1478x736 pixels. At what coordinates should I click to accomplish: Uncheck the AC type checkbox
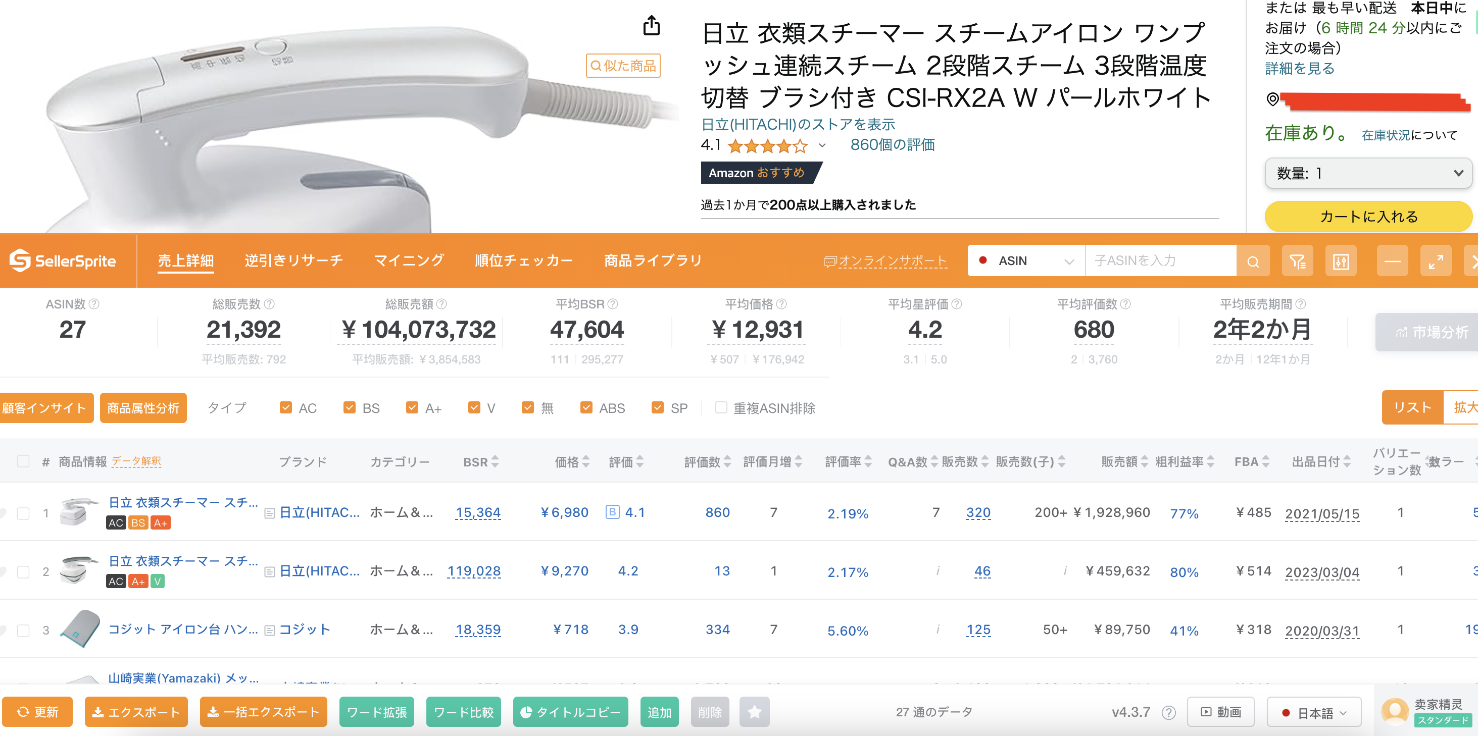pos(286,407)
